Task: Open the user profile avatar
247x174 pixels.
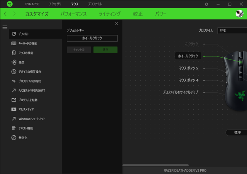Action: pos(239,14)
